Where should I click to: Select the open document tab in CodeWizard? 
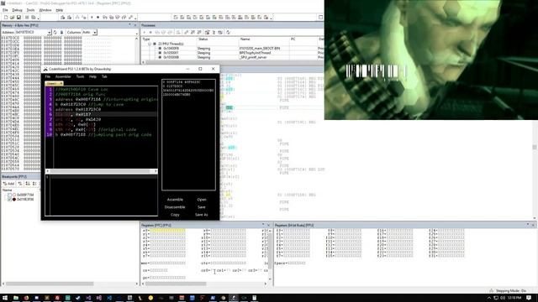pyautogui.click(x=54, y=84)
